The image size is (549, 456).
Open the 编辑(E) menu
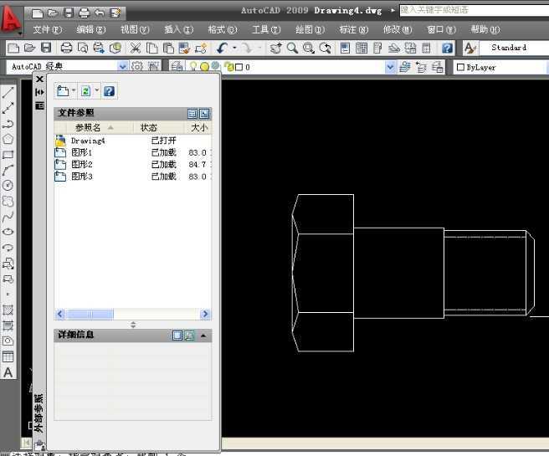pos(91,30)
